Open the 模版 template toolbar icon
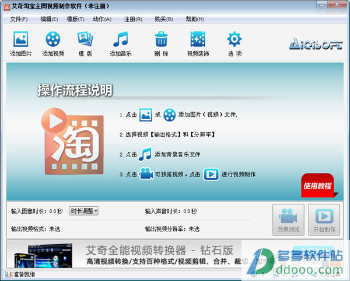The image size is (350, 281). pos(85,39)
